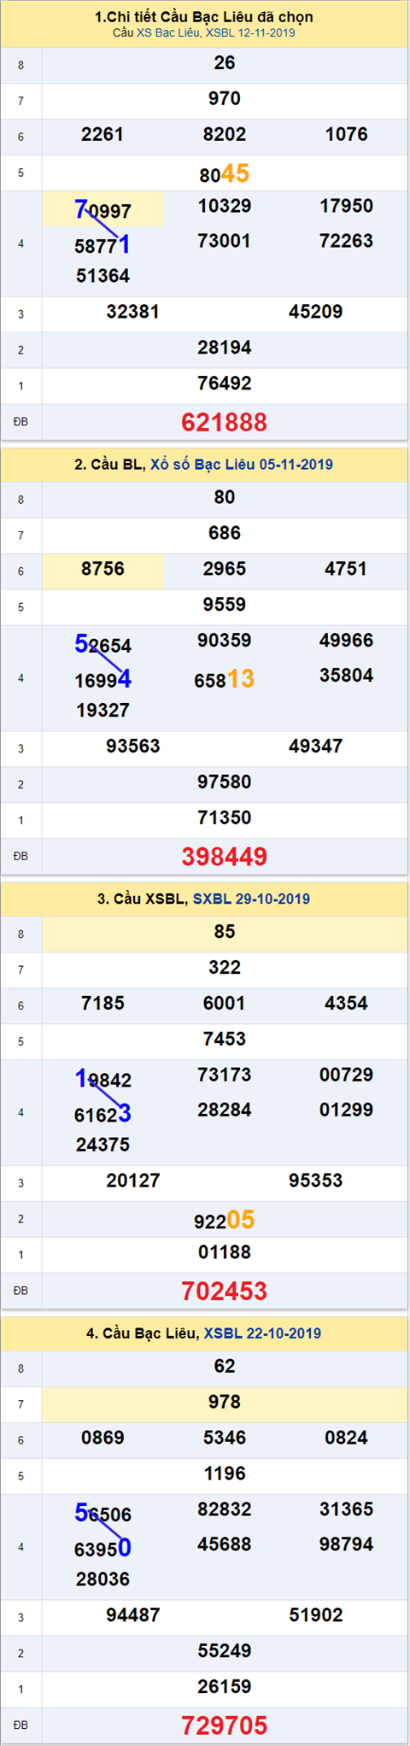Click the number '00729'
Viewport: 410px width, 1746px height.
pos(346,1075)
